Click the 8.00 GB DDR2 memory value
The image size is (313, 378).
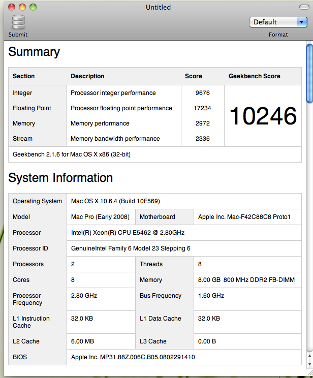246,279
